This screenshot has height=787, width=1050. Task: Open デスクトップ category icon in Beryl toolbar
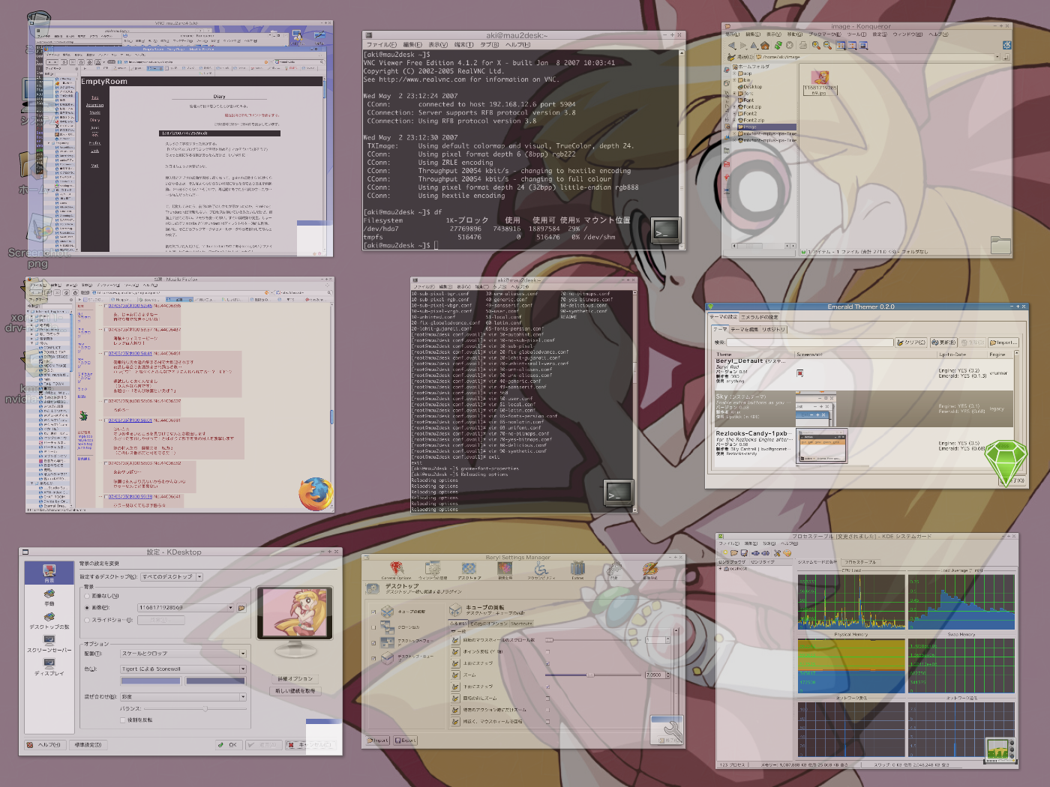pos(469,570)
